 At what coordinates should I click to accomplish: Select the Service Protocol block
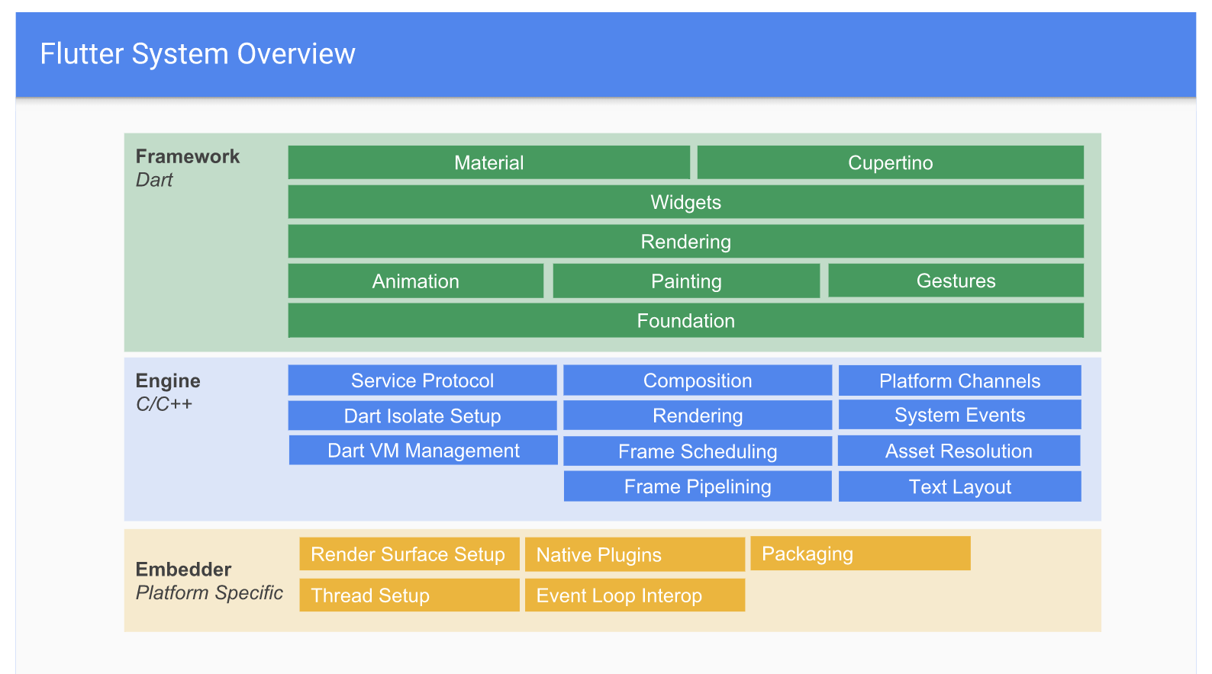[x=422, y=380]
